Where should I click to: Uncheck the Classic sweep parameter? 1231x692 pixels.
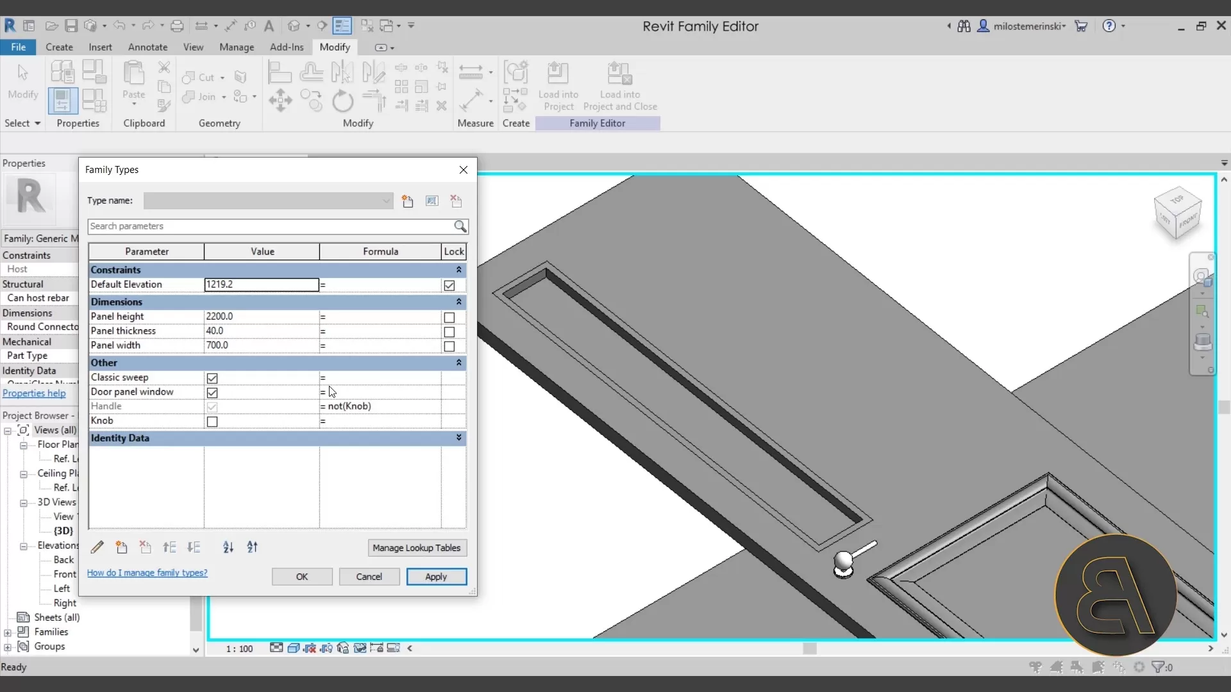coord(212,378)
